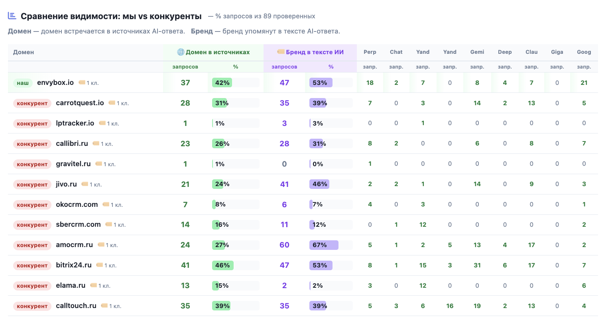The image size is (606, 322).
Task: Click the tag icon next to carrotquest.io
Action: [x=112, y=103]
